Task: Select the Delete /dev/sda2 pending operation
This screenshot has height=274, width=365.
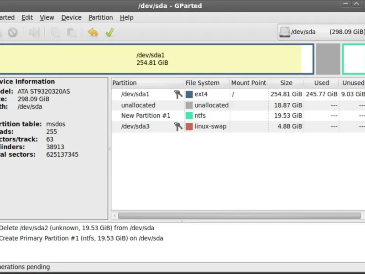Action: (x=77, y=228)
